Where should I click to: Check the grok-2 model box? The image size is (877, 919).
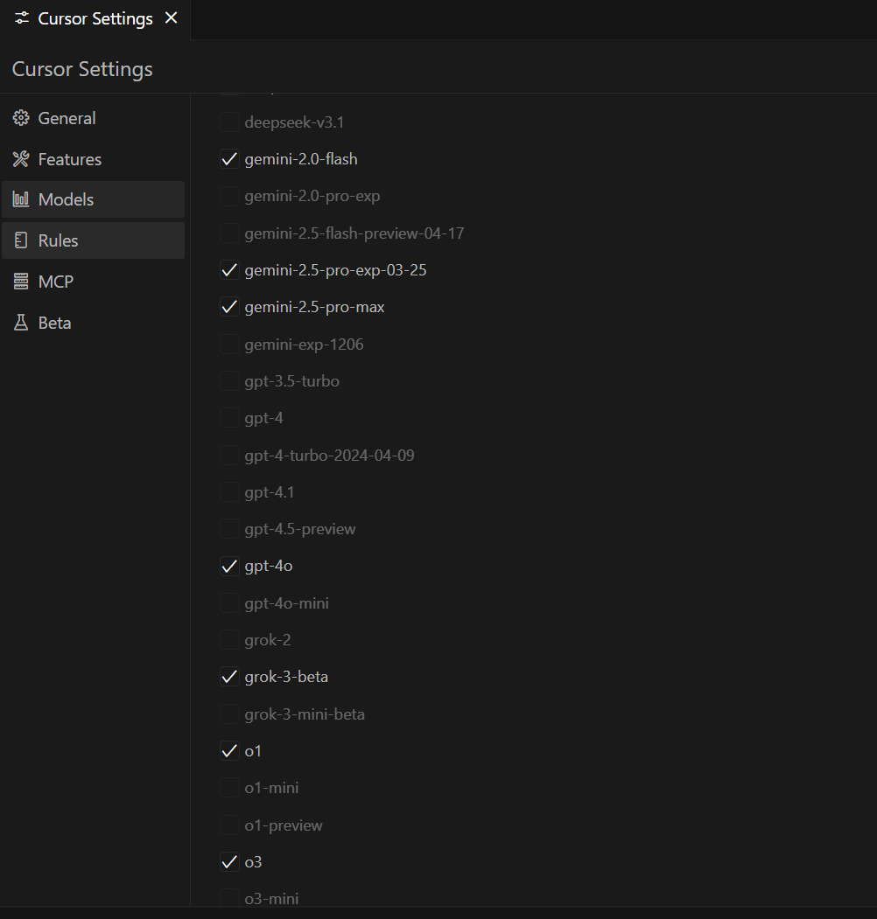[229, 639]
